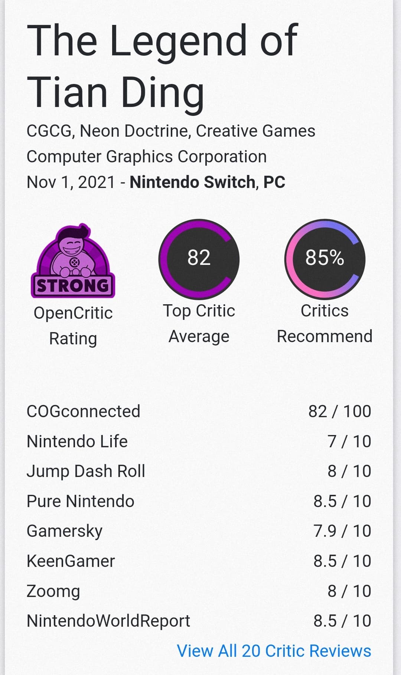Tap the Pure Nintendo review row

point(81,501)
